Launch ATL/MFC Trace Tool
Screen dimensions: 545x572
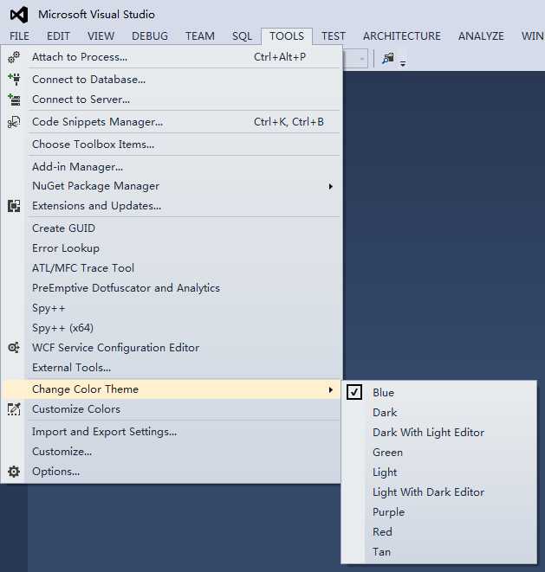[x=172, y=268]
